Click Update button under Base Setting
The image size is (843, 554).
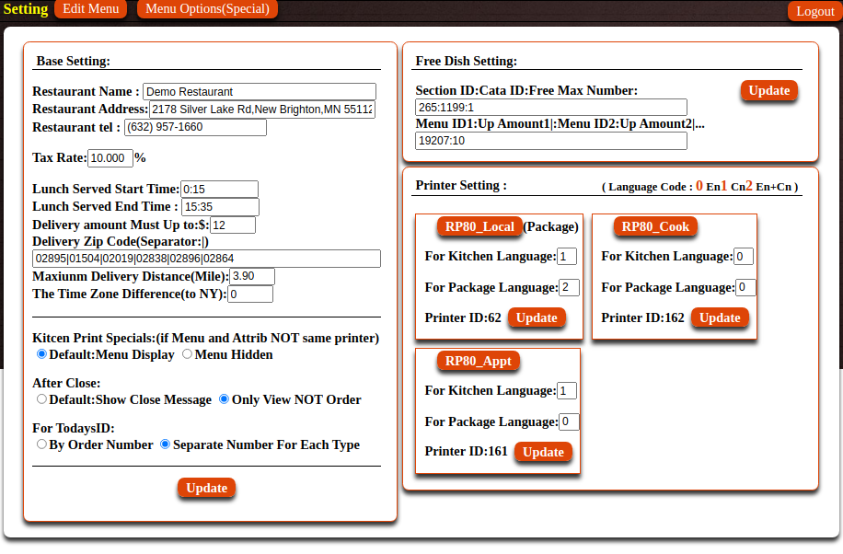207,488
